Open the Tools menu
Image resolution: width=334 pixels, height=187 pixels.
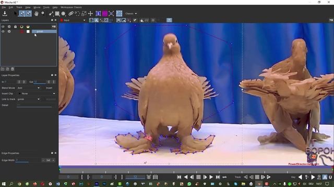pyautogui.click(x=46, y=7)
